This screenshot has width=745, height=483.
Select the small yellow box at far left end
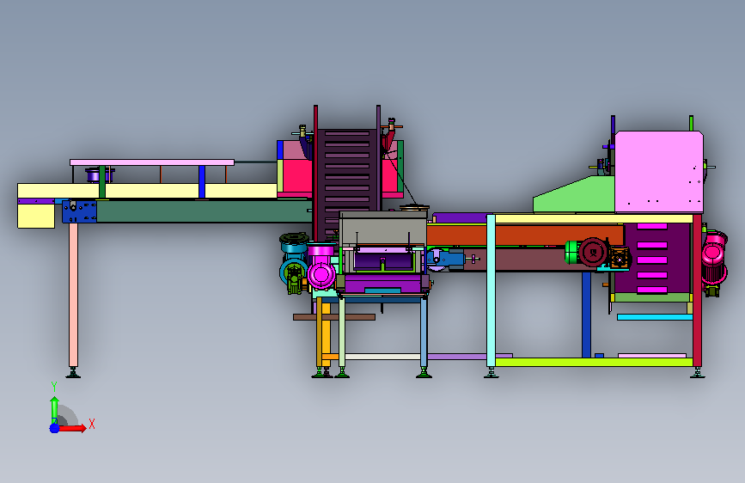(36, 217)
